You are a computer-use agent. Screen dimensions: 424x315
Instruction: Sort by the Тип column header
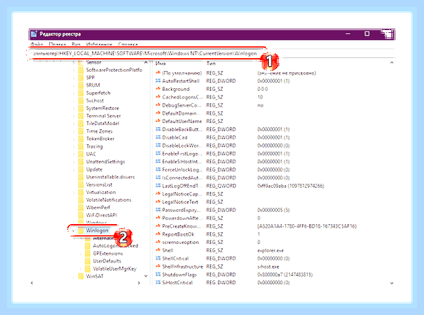pyautogui.click(x=211, y=64)
